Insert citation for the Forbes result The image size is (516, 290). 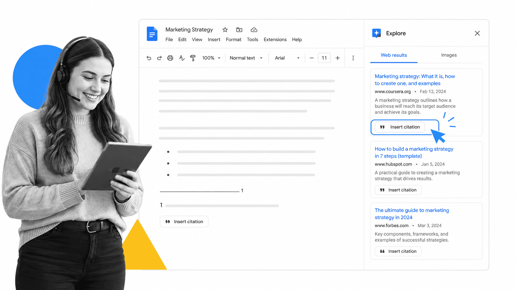click(398, 251)
